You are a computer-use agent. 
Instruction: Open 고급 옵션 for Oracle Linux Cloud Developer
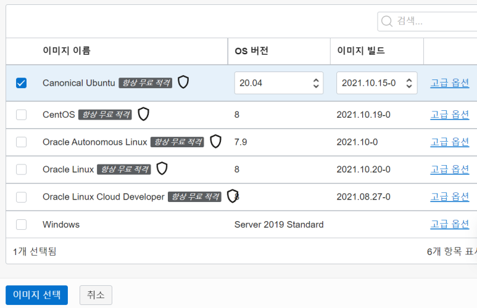450,197
